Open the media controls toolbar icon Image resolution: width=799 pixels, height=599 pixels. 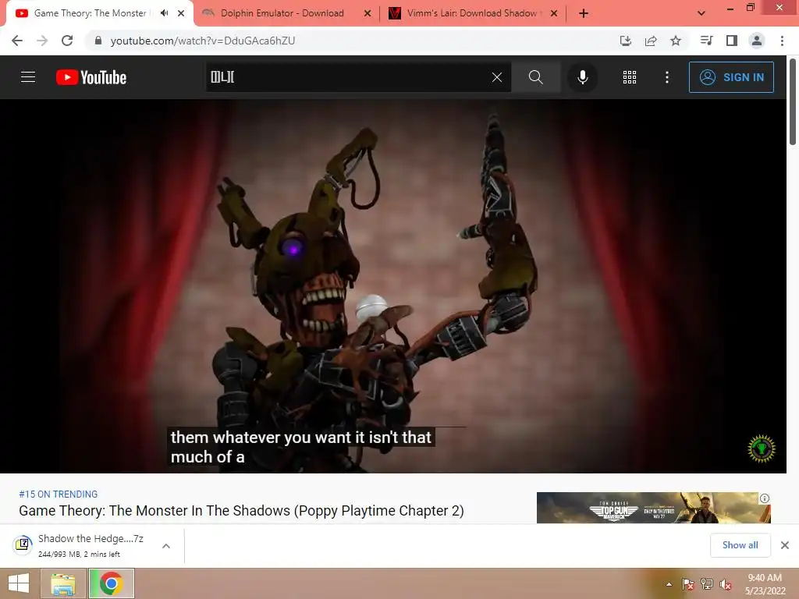706,41
